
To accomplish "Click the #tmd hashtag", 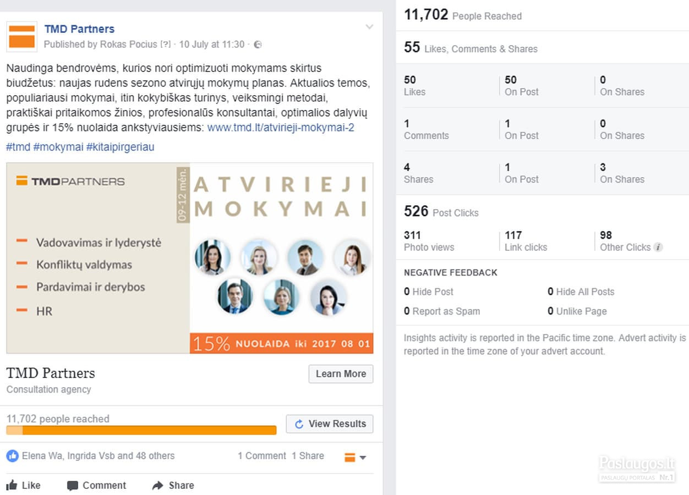I will point(18,147).
